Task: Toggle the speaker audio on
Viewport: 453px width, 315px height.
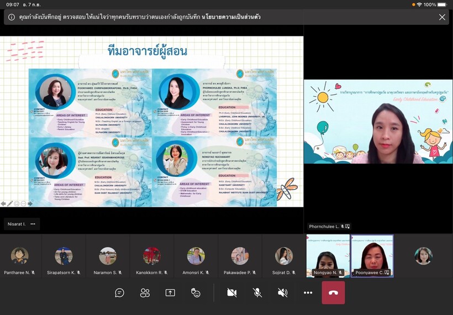Action: point(282,293)
